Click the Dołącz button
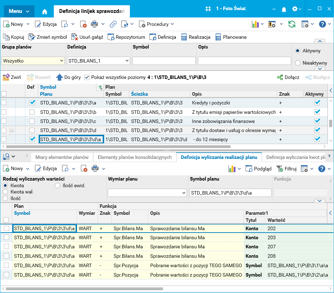Screen dimensions: 334x293 (288, 77)
